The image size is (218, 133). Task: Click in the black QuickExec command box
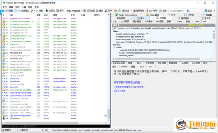click(x=56, y=126)
